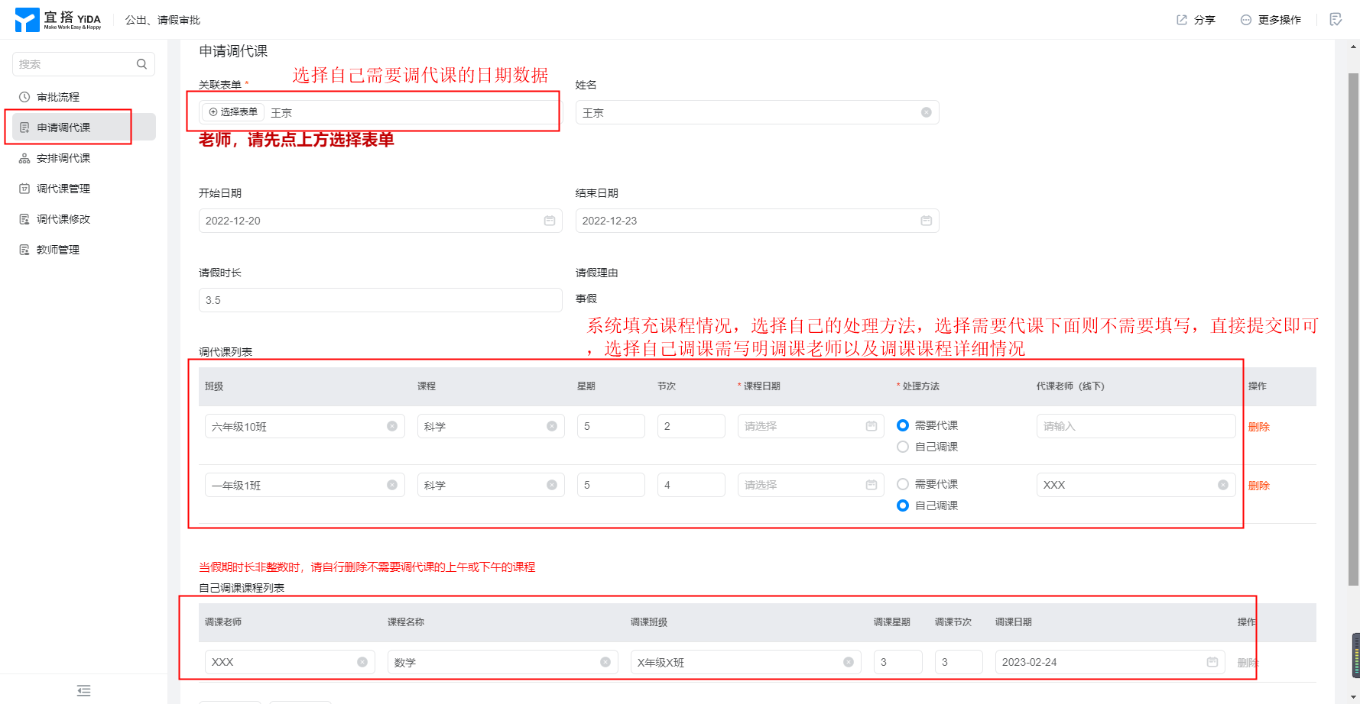Clear the 六年级10班 class field

point(392,426)
